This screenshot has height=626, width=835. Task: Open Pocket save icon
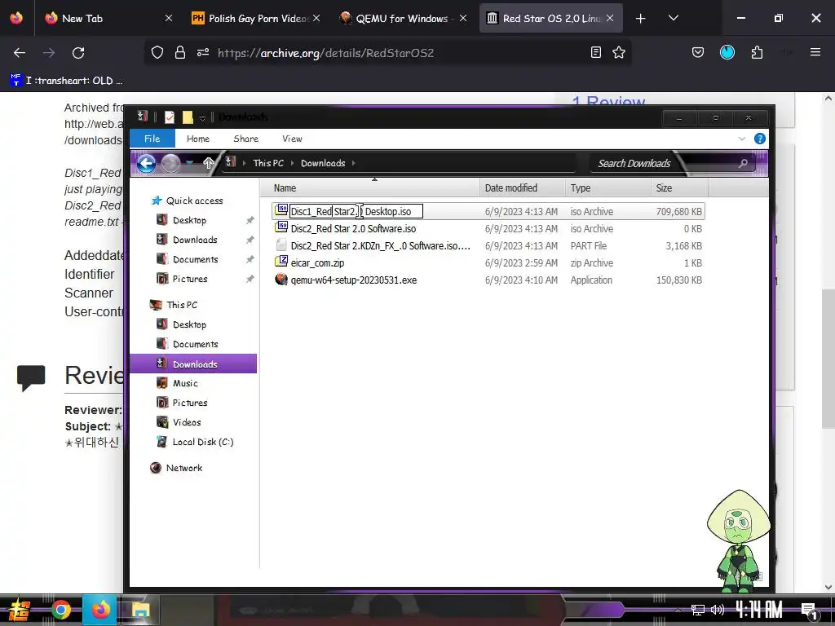(x=698, y=52)
